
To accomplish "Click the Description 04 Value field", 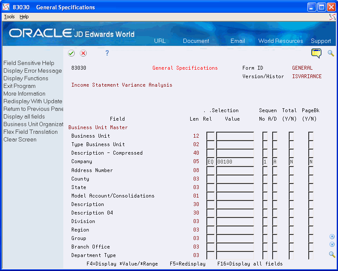I will point(235,213).
